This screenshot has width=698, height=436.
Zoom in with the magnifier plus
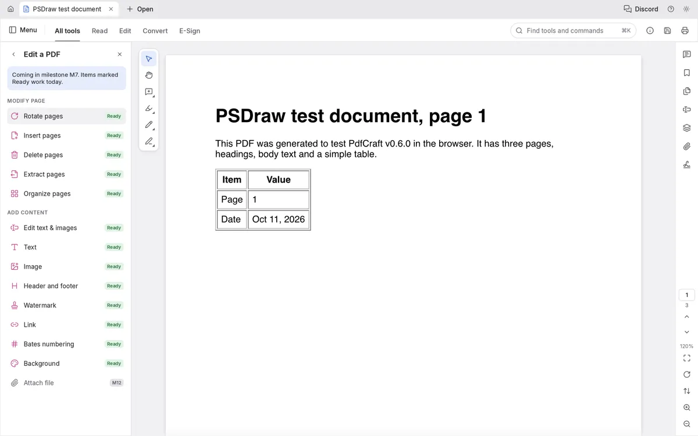687,408
